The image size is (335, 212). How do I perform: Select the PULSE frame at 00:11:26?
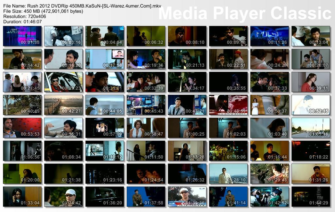click(x=270, y=36)
